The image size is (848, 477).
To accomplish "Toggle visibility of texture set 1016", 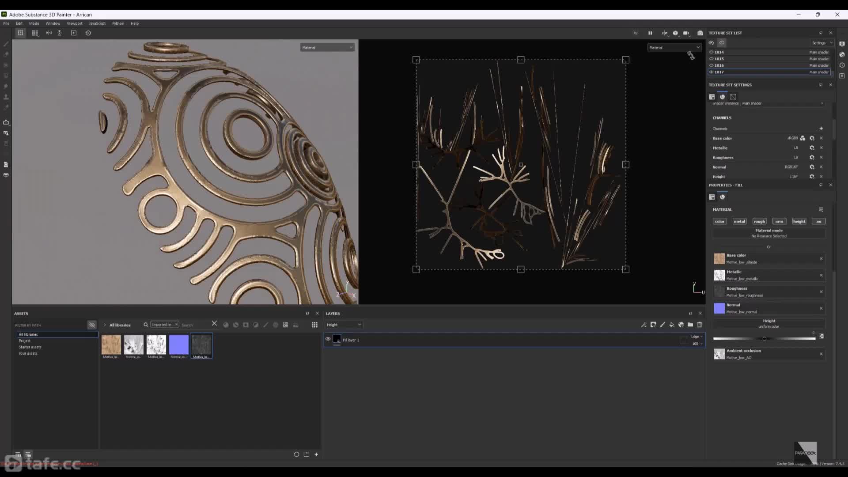I will pyautogui.click(x=711, y=65).
